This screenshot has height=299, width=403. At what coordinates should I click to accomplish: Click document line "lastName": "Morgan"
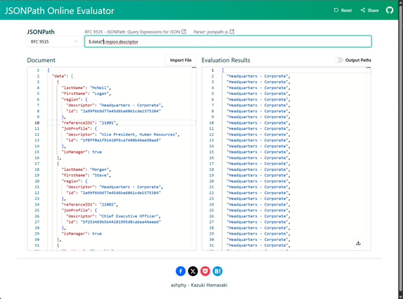(x=86, y=170)
